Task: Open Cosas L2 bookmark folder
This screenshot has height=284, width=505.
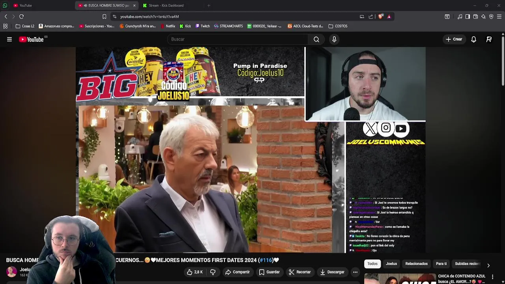Action: pyautogui.click(x=25, y=26)
